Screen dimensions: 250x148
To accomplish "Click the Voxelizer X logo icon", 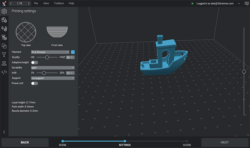I will click(4, 3).
